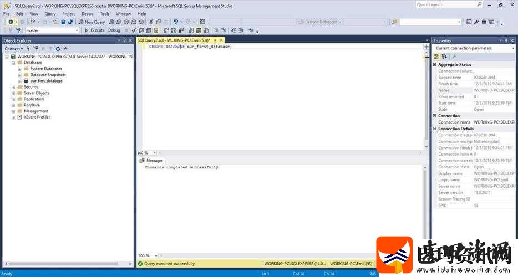
Task: Collapse the Databases folder node
Action: tap(13, 63)
